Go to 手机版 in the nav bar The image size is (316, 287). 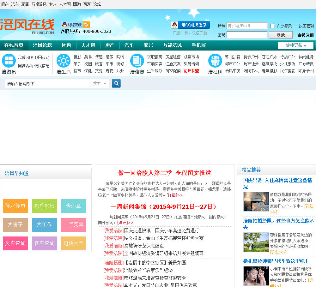(x=199, y=45)
